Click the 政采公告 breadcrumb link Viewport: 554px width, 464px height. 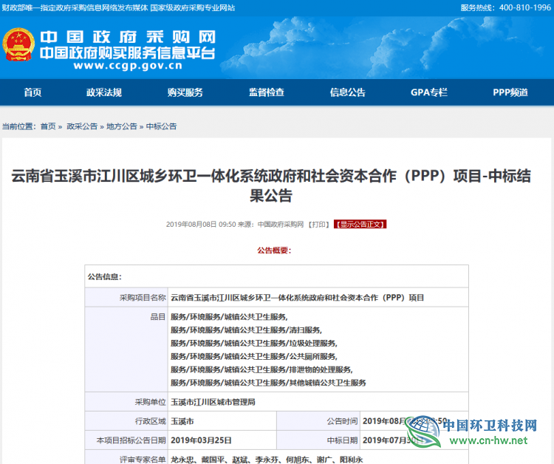coord(82,126)
